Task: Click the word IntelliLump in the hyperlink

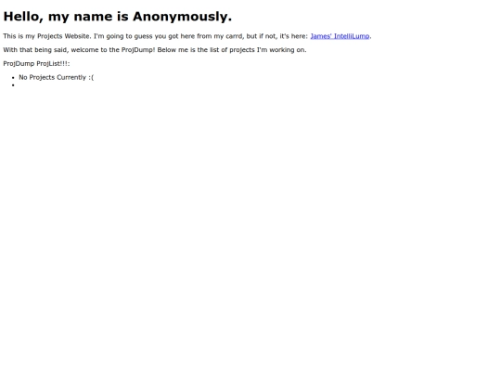Action: [352, 36]
